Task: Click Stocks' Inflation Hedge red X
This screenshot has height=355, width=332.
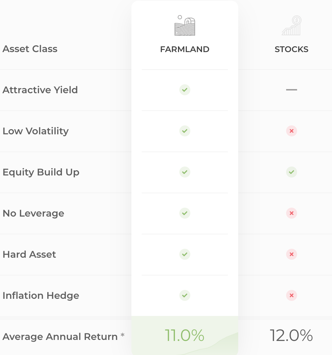Action: point(292,295)
